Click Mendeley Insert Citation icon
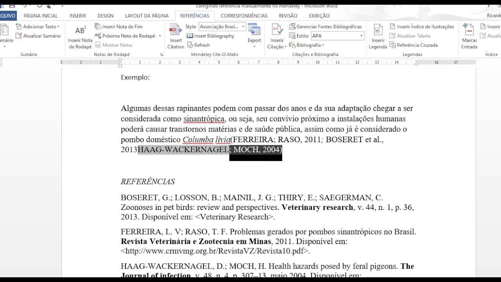This screenshot has height=282, width=501. tap(176, 30)
